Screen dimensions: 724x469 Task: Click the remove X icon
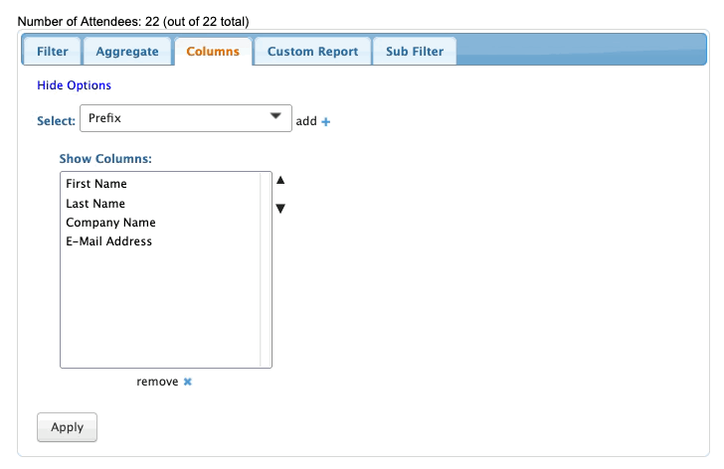pyautogui.click(x=188, y=382)
